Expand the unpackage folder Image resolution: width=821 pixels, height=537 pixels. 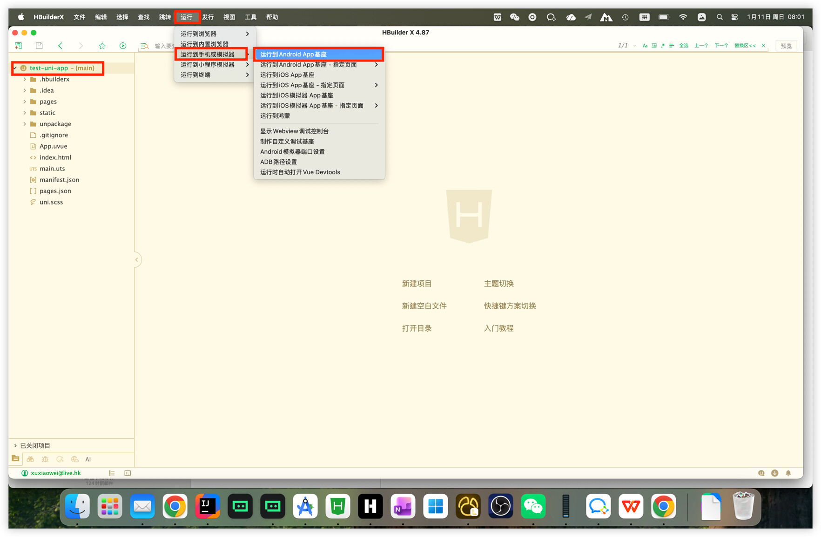click(25, 124)
